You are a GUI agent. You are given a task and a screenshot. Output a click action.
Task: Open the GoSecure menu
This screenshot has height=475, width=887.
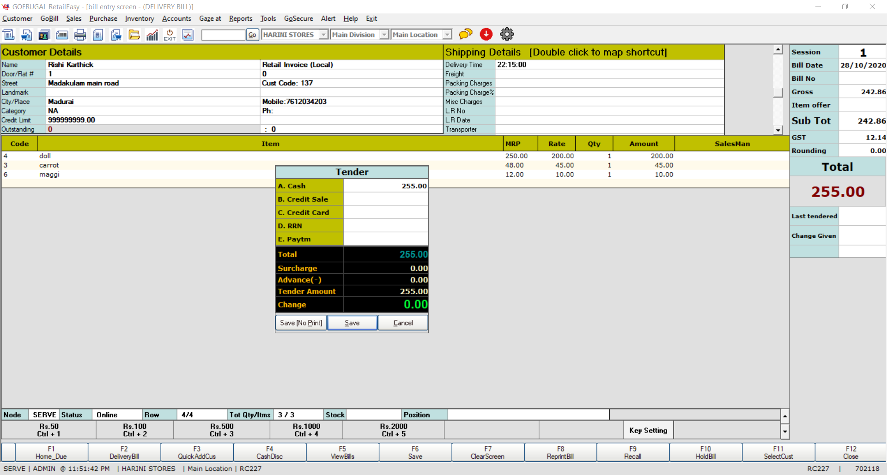coord(298,18)
